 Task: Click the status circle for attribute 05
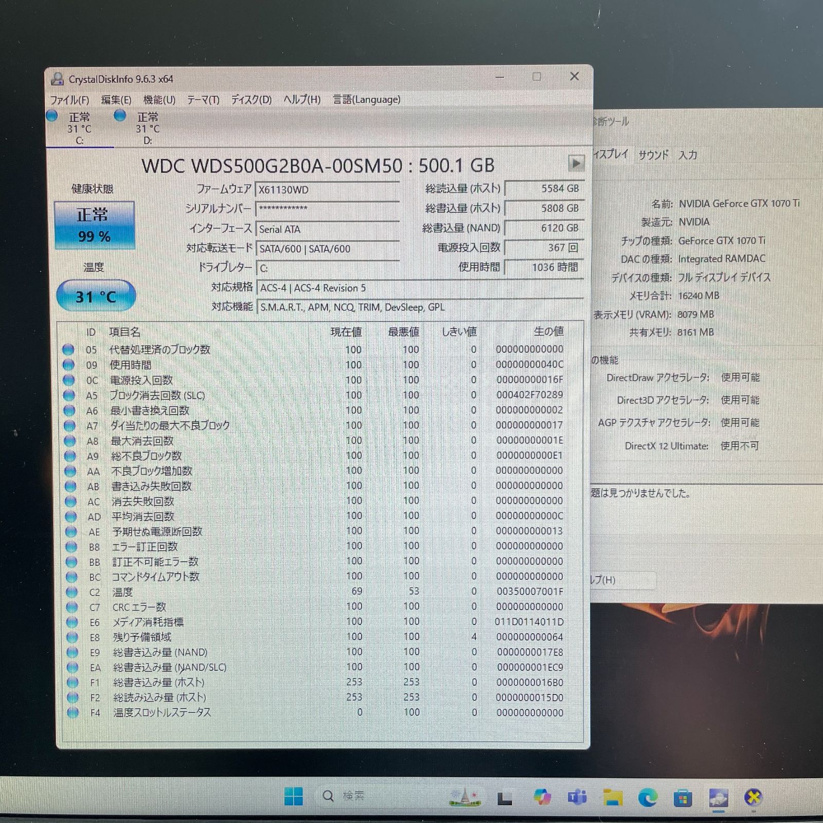point(68,350)
